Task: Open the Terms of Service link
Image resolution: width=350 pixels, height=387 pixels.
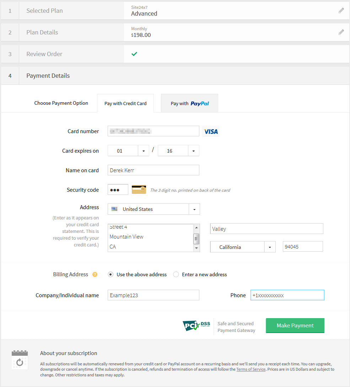Action: pyautogui.click(x=251, y=369)
